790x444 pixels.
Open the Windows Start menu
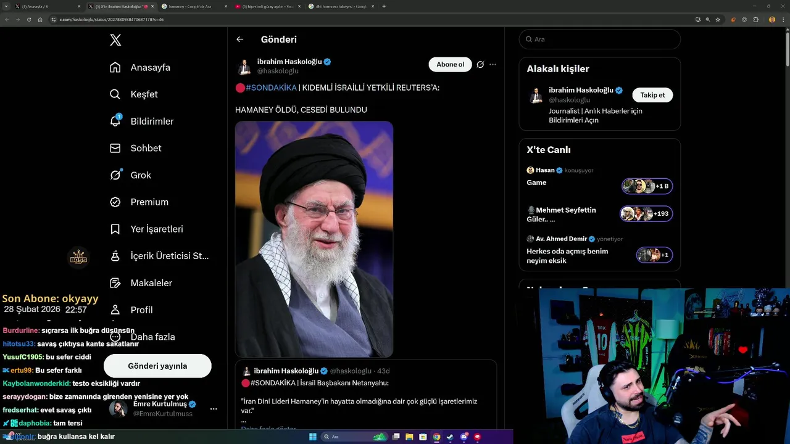(x=313, y=437)
